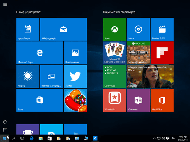This screenshot has height=142, width=190.
Task: Launch the Twitter tile
Action: point(75,76)
